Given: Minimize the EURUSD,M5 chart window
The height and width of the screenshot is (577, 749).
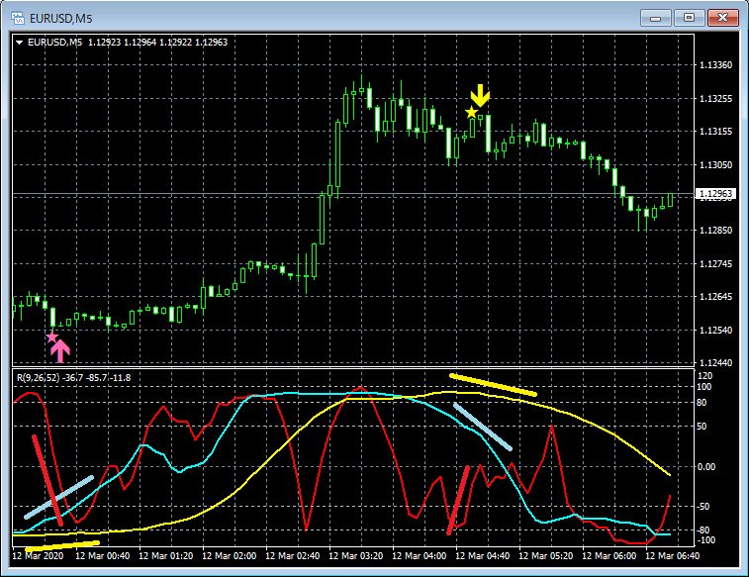Looking at the screenshot, I should [x=655, y=18].
